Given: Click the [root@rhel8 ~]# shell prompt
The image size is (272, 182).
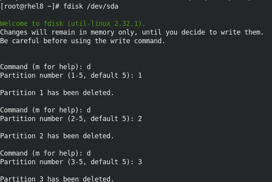Looking at the screenshot, I should [30, 6].
